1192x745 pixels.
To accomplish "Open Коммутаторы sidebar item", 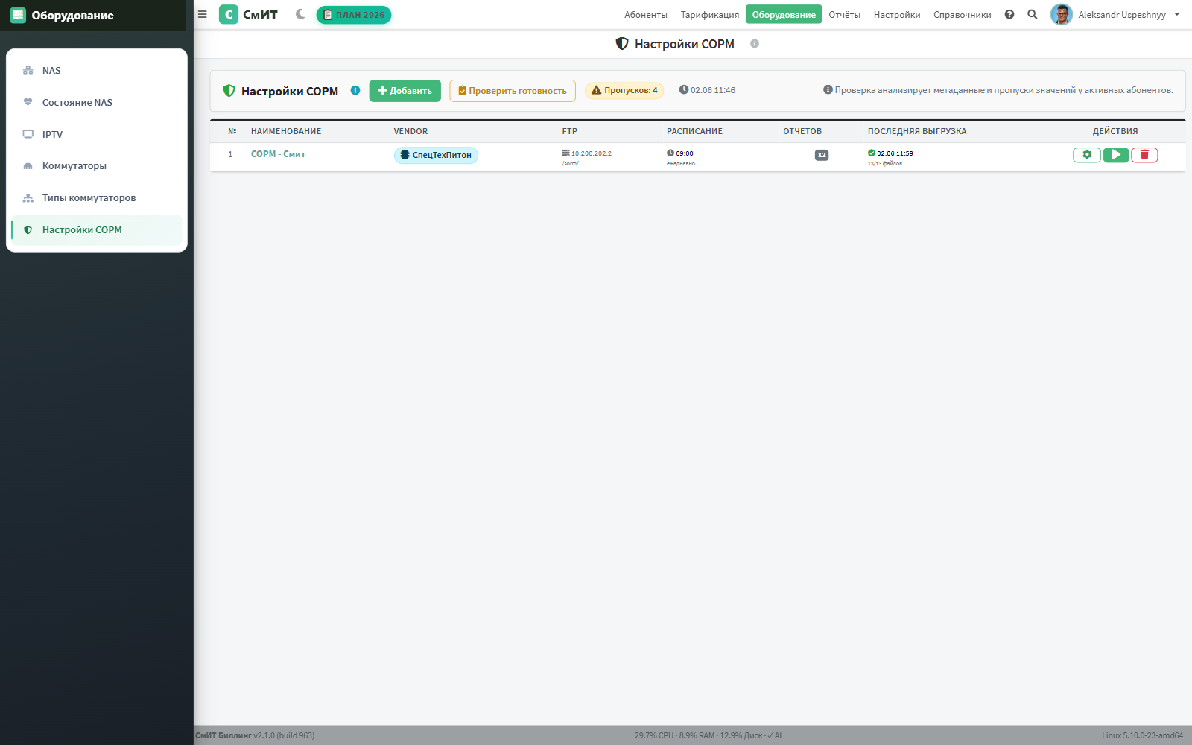I will click(97, 166).
